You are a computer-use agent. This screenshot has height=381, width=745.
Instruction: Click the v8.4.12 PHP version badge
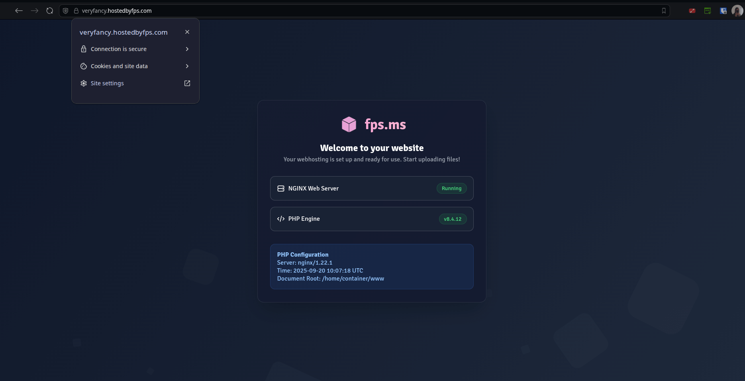point(453,219)
